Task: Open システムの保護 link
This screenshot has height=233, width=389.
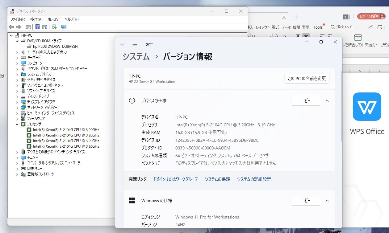Action: click(217, 179)
